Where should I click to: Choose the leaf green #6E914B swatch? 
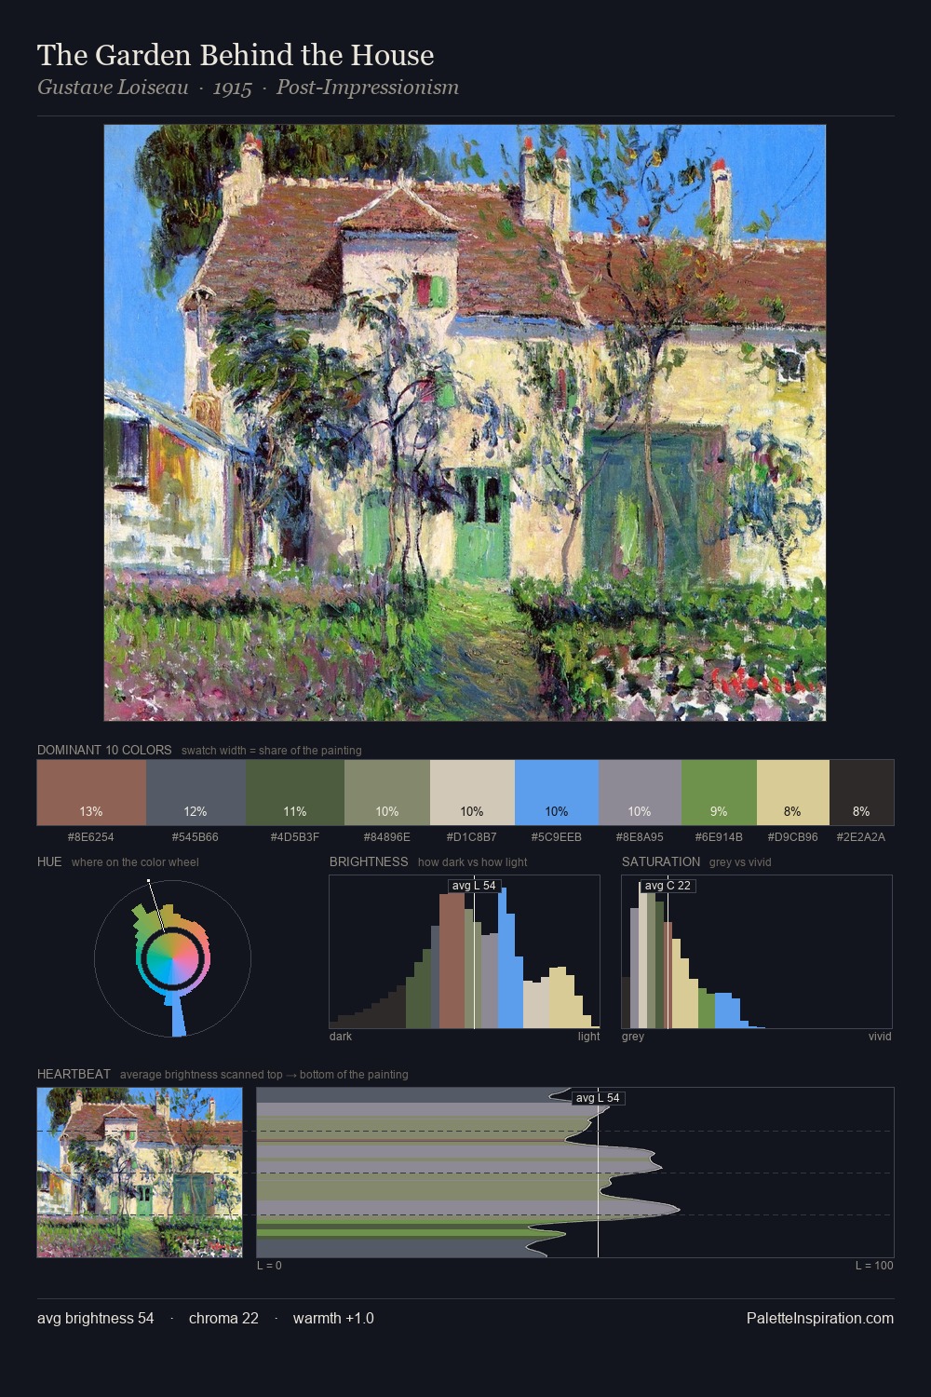pyautogui.click(x=719, y=793)
